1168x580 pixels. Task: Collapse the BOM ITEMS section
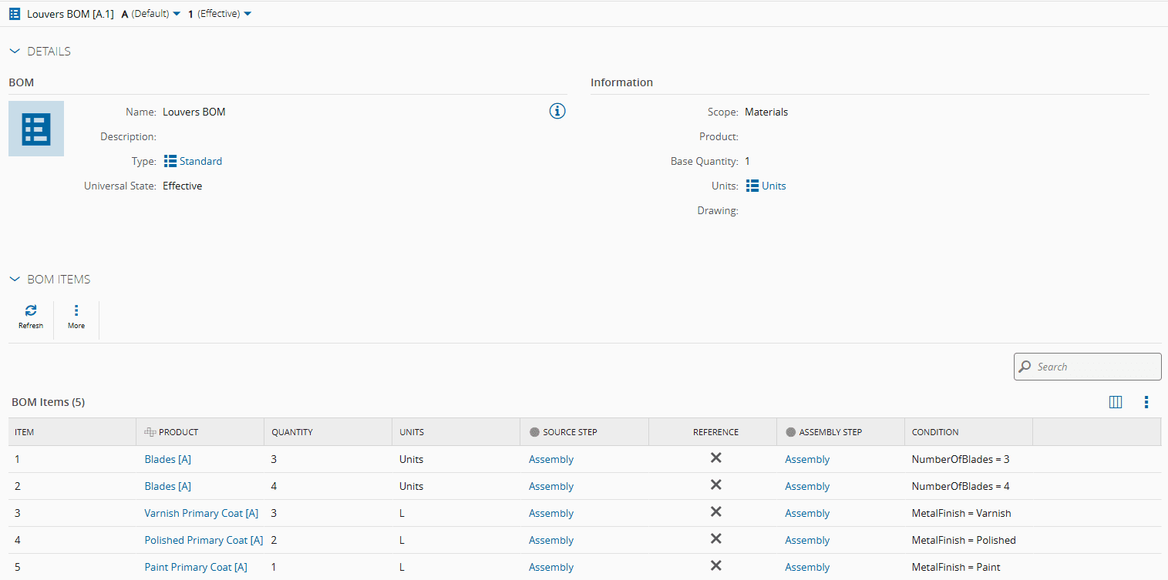(x=15, y=280)
